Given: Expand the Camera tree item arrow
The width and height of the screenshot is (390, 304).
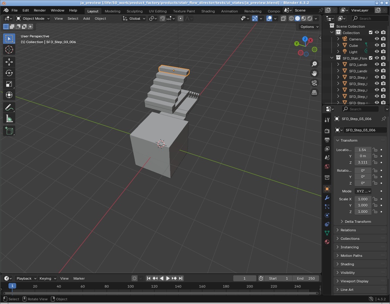Looking at the screenshot, I should 338,39.
